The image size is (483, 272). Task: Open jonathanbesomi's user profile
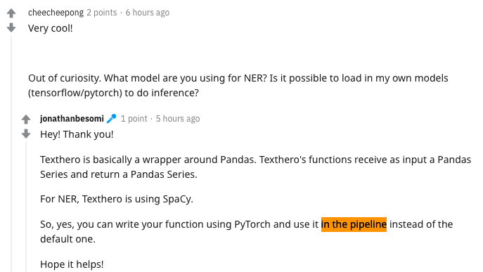tap(72, 119)
